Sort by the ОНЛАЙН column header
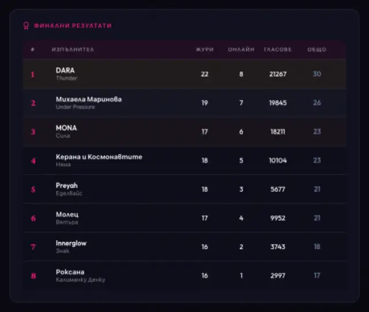 coord(241,50)
